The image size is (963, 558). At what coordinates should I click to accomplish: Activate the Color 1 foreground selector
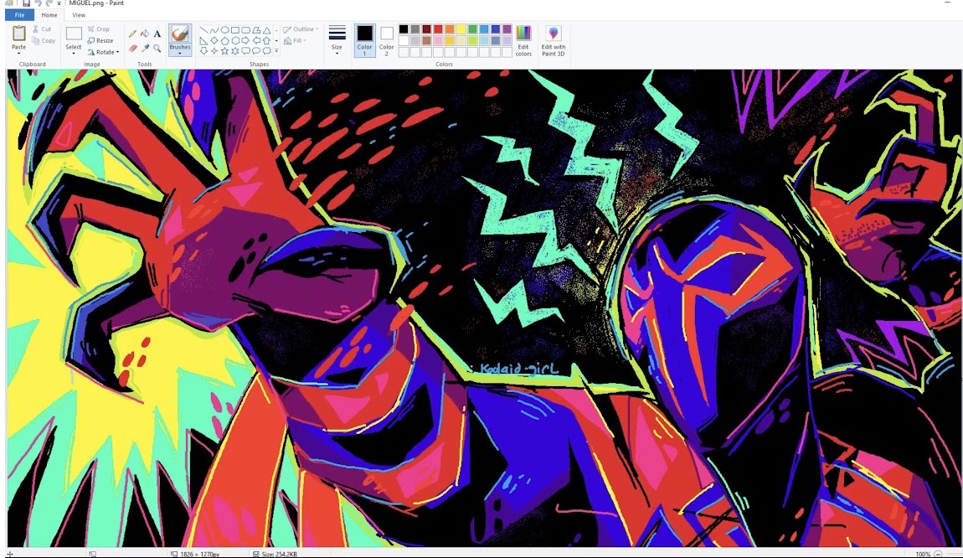tap(365, 40)
